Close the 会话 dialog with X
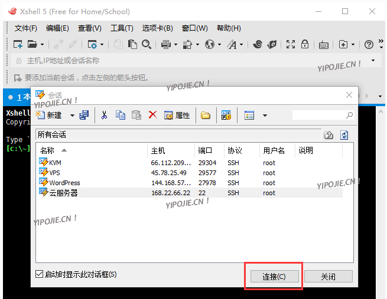 click(349, 95)
